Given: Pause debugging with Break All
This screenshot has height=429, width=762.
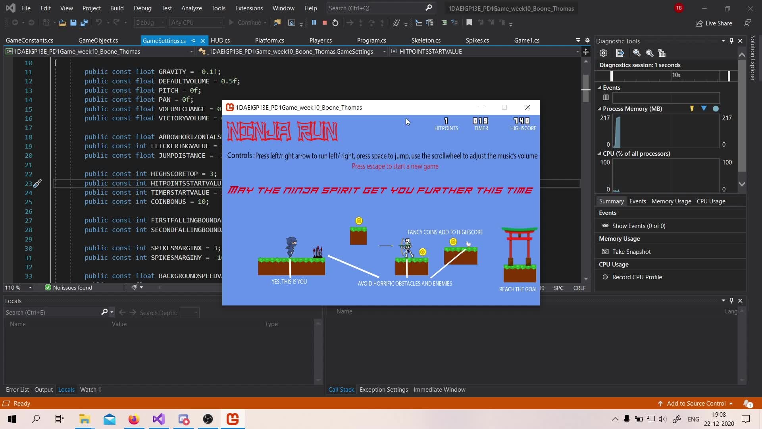Looking at the screenshot, I should tap(314, 23).
